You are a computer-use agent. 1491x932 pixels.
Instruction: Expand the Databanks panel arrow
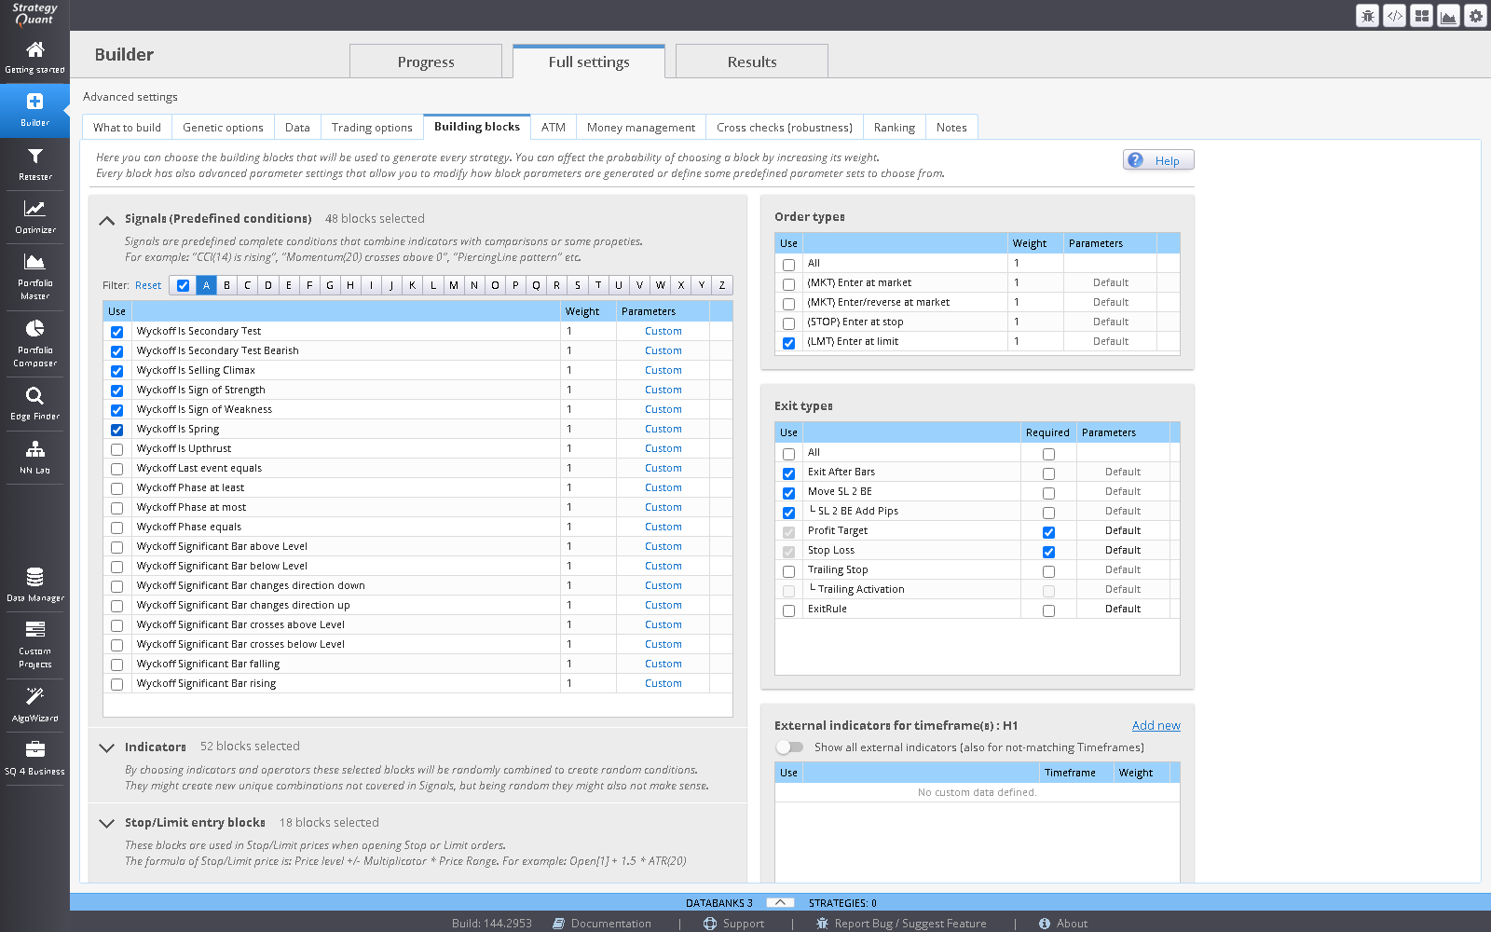780,902
